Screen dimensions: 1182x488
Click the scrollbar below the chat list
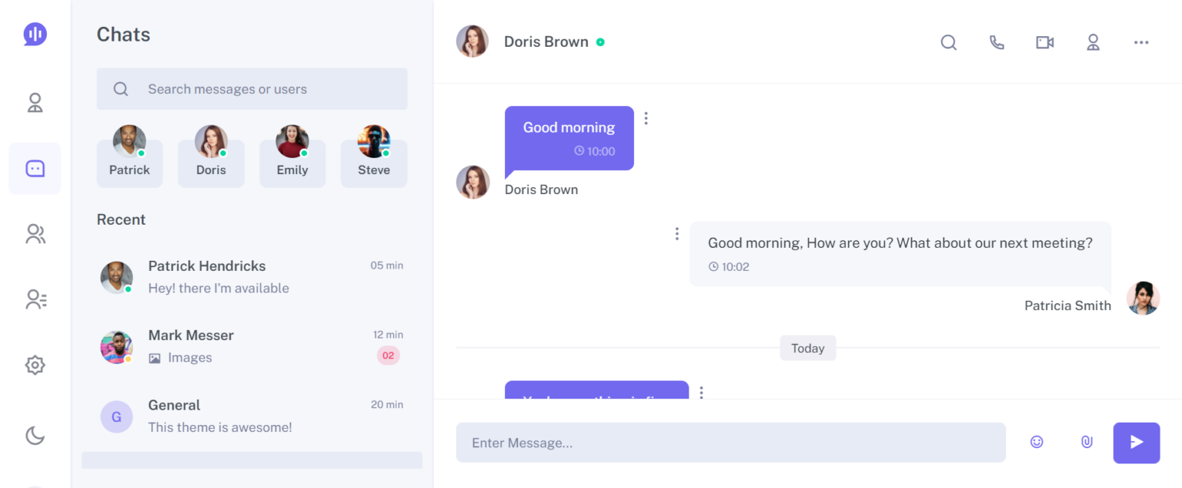(x=252, y=460)
